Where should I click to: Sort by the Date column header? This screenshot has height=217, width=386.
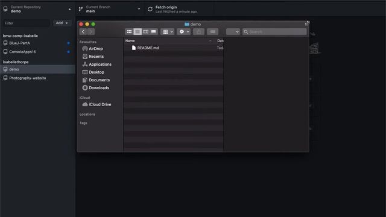220,41
